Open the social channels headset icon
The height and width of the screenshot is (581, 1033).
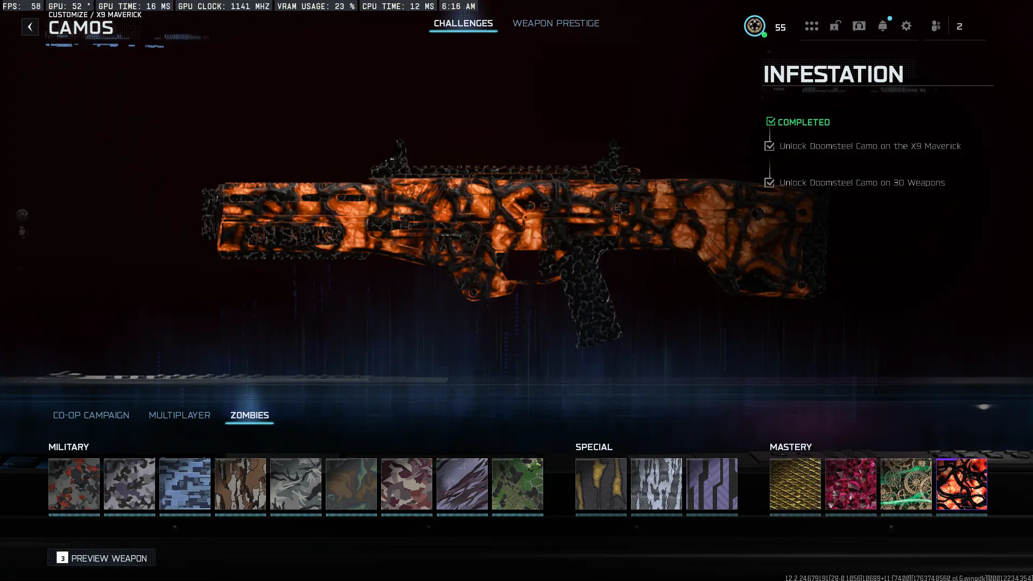859,26
